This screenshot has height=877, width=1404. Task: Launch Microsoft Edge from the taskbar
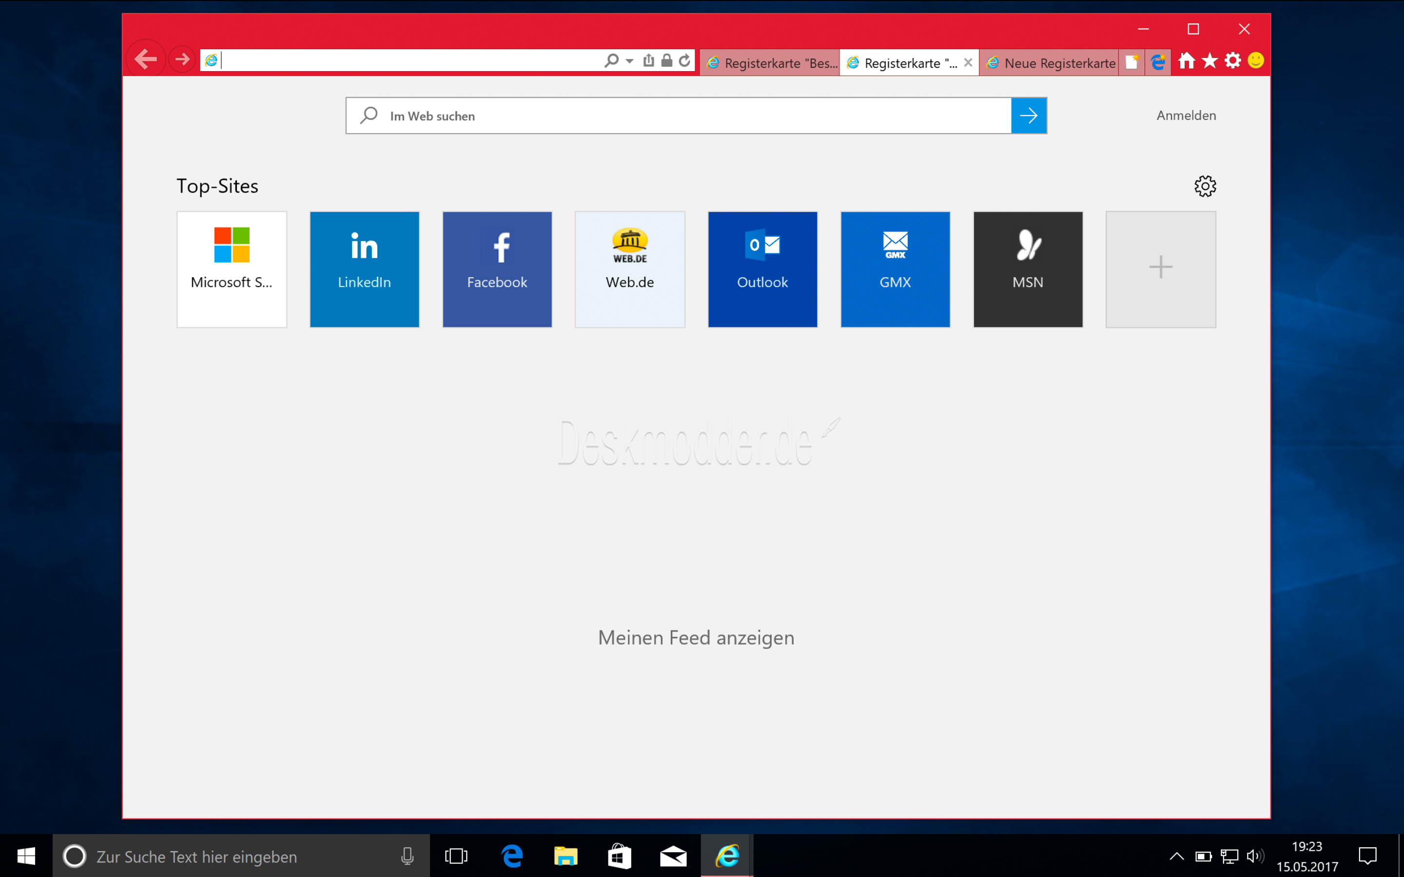[512, 856]
